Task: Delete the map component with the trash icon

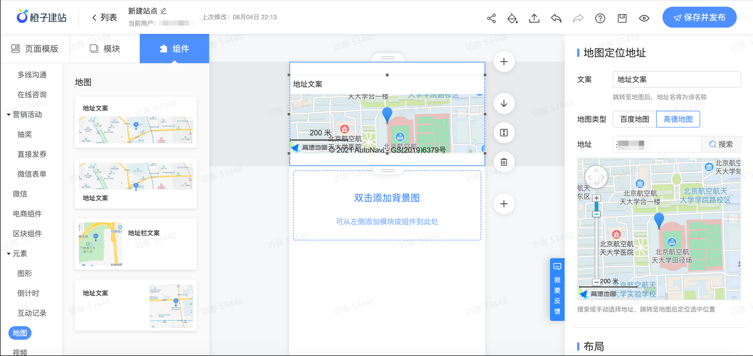Action: [504, 162]
